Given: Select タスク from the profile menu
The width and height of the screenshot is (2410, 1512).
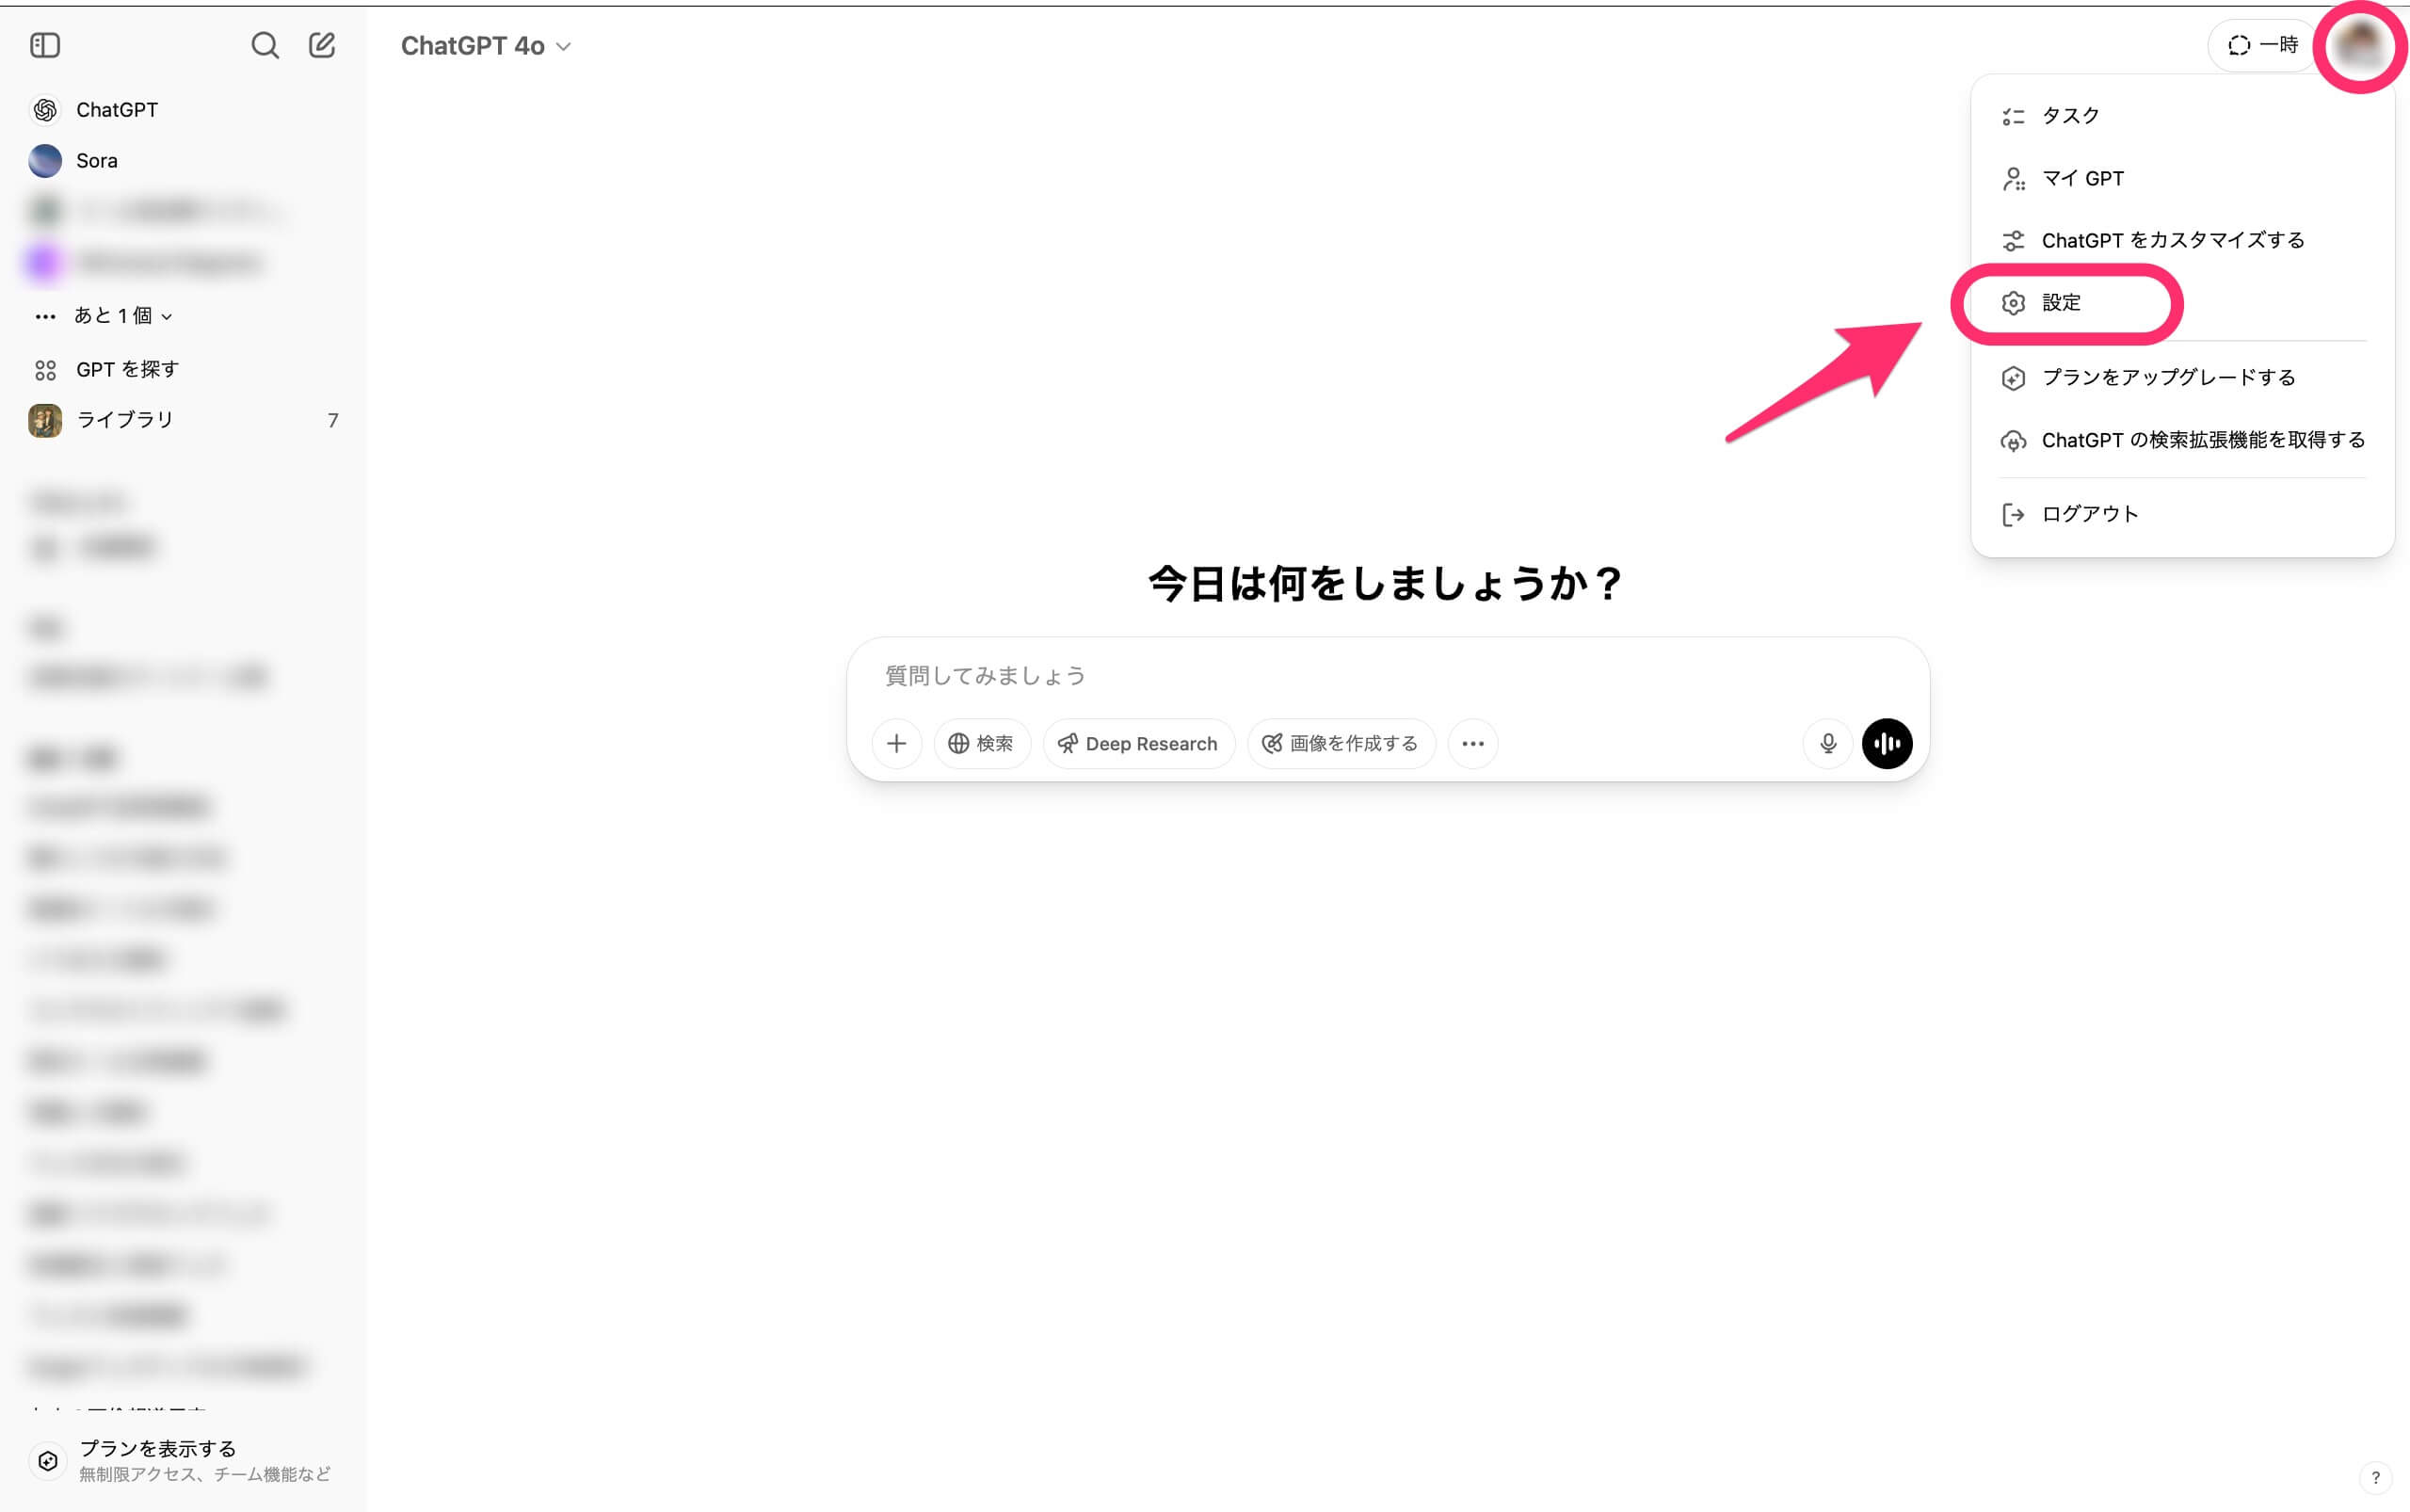Looking at the screenshot, I should click(x=2182, y=116).
